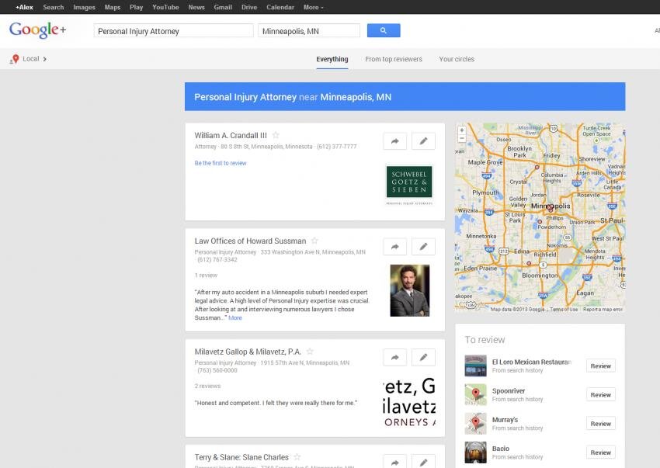Click the Bacio place name
Viewport: 660px width, 468px height.
(x=501, y=449)
